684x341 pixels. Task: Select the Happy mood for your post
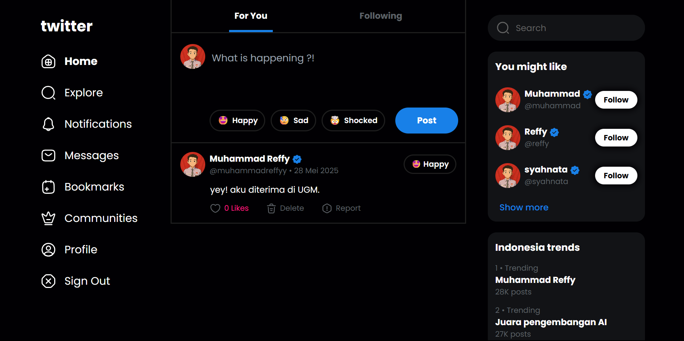[x=237, y=121]
